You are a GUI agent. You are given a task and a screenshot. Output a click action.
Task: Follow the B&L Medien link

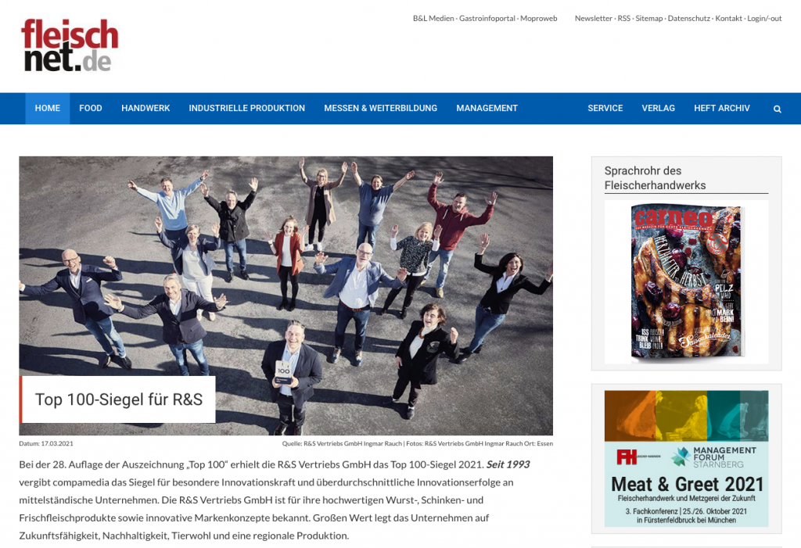pos(433,19)
